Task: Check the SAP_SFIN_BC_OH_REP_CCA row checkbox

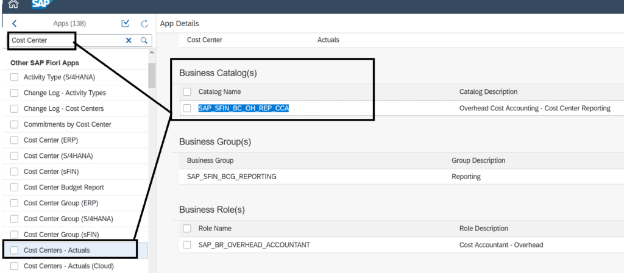Action: click(187, 108)
